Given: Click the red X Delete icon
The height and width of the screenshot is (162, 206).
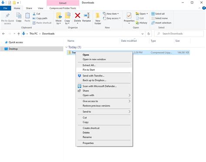Looking at the screenshot, I should click(x=77, y=16).
